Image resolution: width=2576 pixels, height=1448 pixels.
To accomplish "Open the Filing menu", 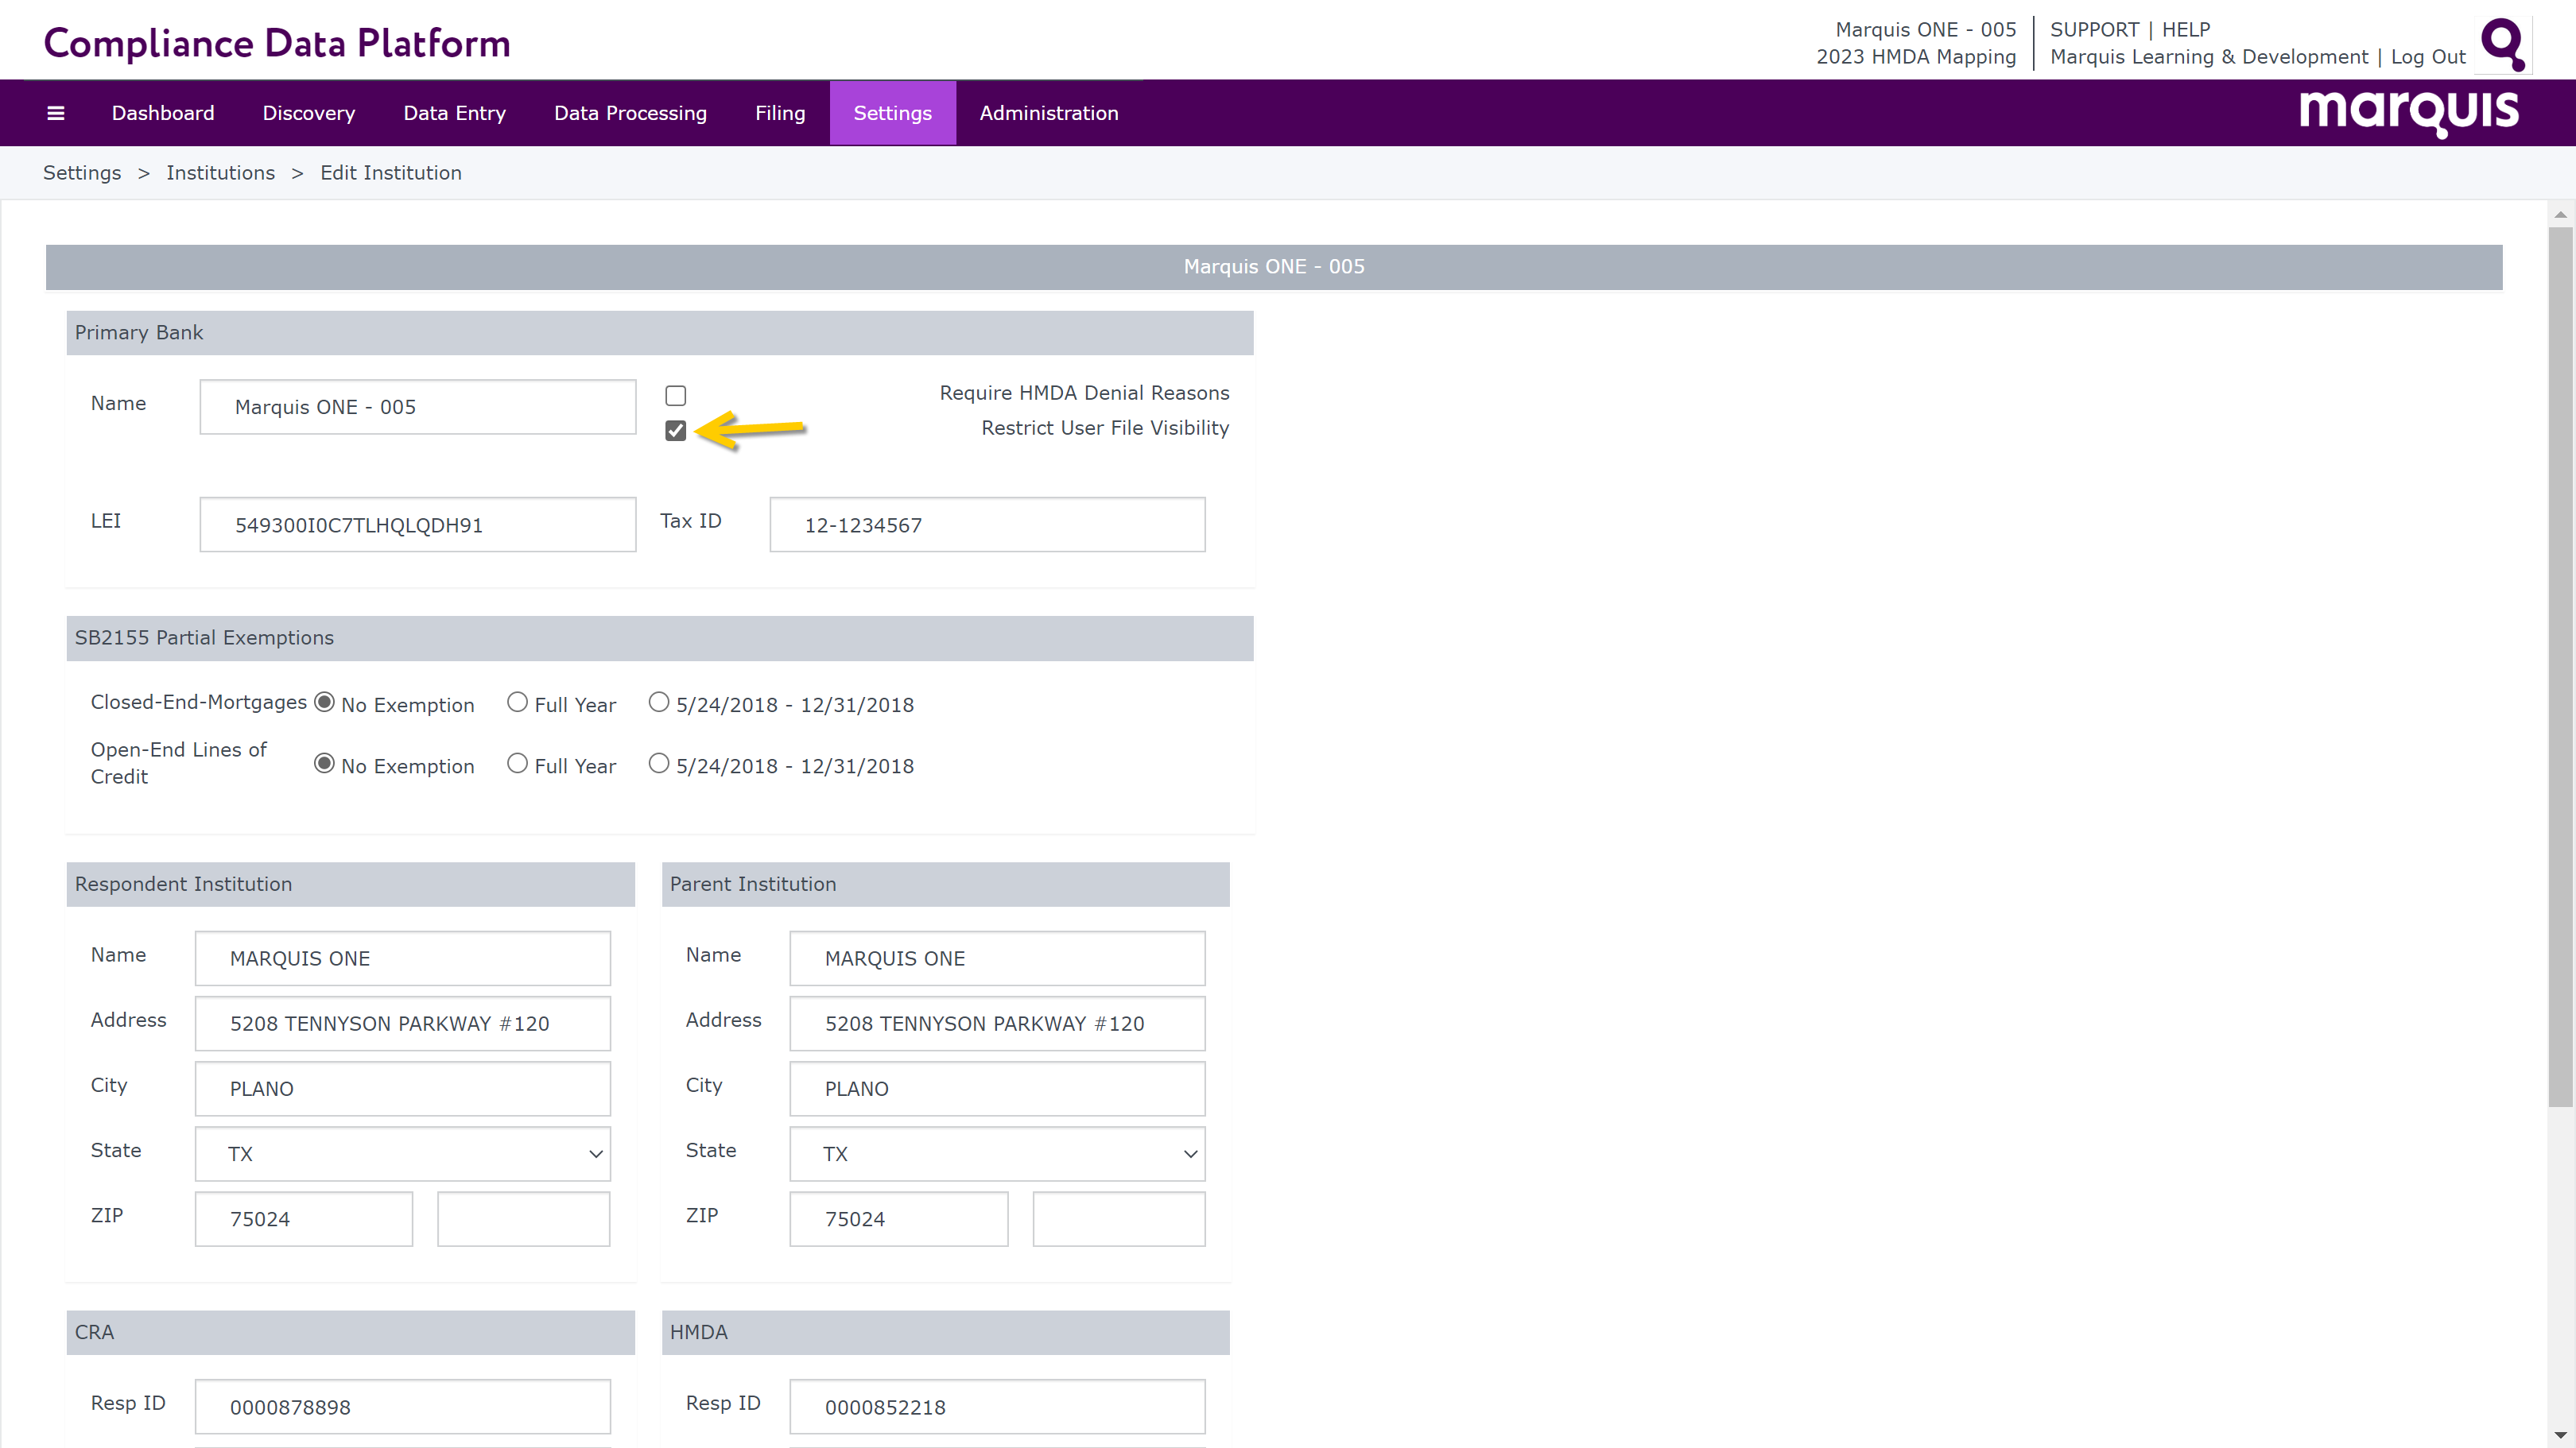I will [780, 113].
